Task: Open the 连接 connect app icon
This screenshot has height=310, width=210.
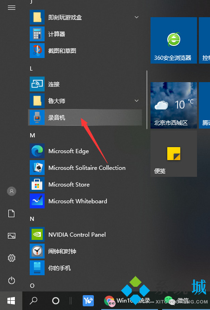Action: tap(37, 84)
